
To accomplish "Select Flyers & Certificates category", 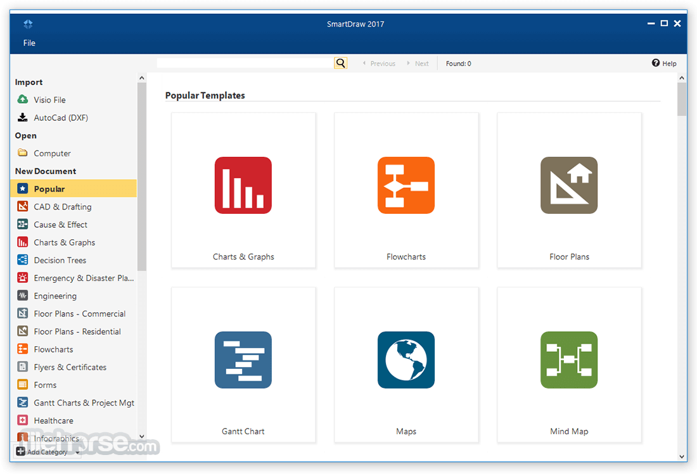I will pyautogui.click(x=74, y=367).
